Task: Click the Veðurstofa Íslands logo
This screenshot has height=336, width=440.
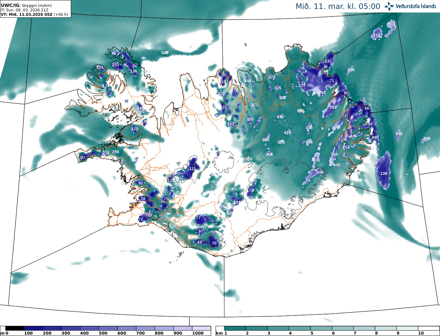Action: pos(410,6)
